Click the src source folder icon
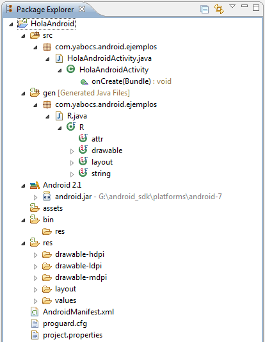The height and width of the screenshot is (342, 265). (35, 35)
